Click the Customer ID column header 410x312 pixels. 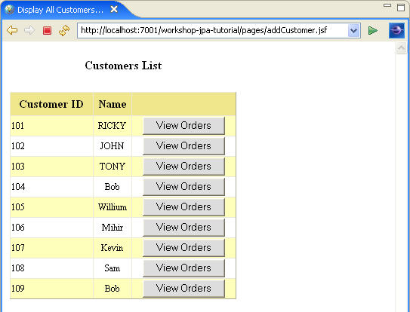point(51,104)
